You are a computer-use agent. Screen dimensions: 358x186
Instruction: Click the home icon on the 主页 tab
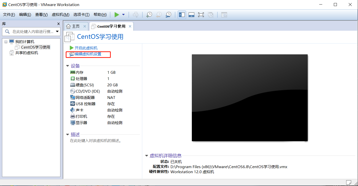coord(68,26)
